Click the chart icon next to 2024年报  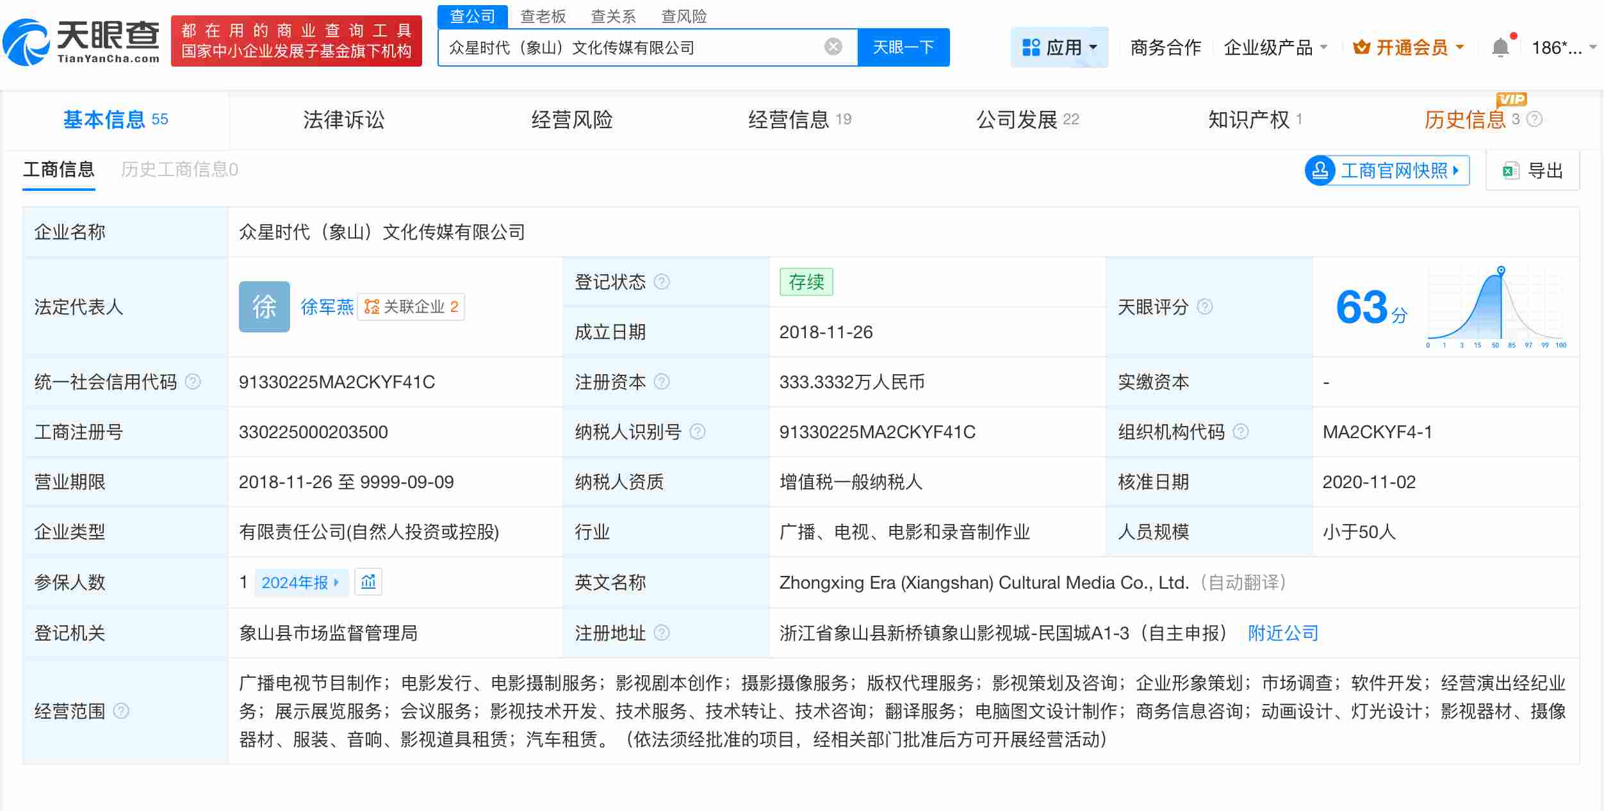[368, 582]
